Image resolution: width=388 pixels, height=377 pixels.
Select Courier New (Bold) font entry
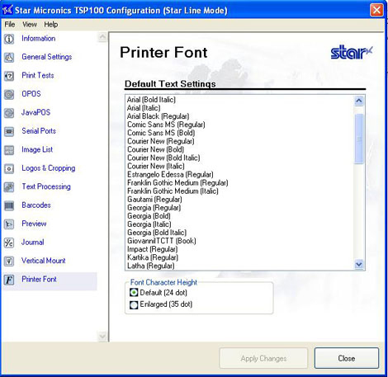(155, 149)
